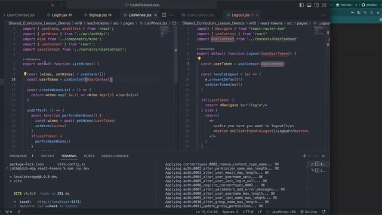Screen dimensions: 382x215
Task: Click '2 references' above ListWines function
Action: (32, 59)
